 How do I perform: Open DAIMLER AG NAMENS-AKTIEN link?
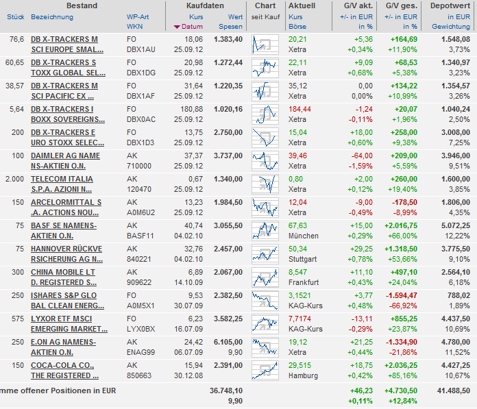(x=65, y=161)
